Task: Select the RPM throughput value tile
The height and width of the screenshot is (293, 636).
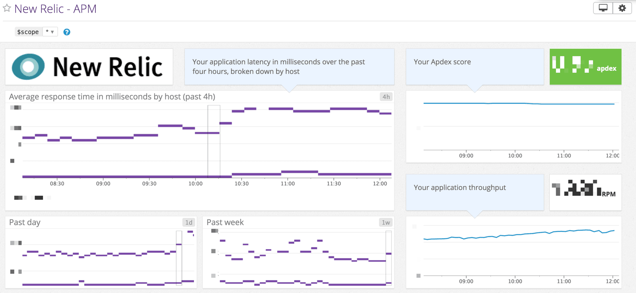Action: pyautogui.click(x=585, y=192)
